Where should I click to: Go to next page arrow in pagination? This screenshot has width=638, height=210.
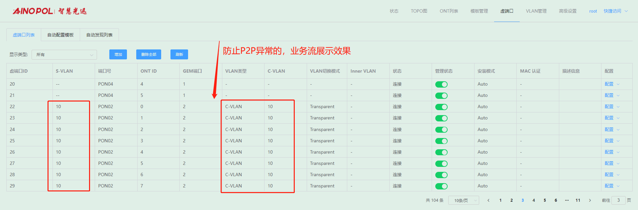click(x=590, y=200)
